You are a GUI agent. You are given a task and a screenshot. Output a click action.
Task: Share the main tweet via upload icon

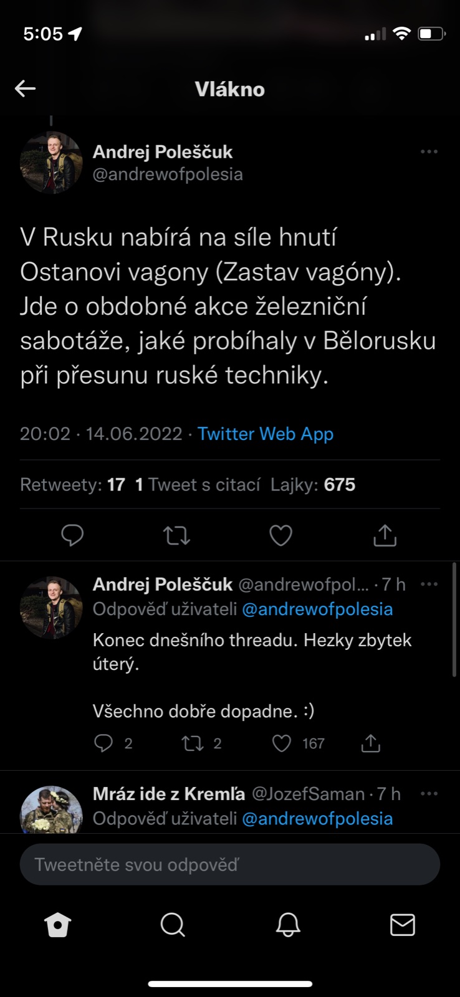point(385,535)
